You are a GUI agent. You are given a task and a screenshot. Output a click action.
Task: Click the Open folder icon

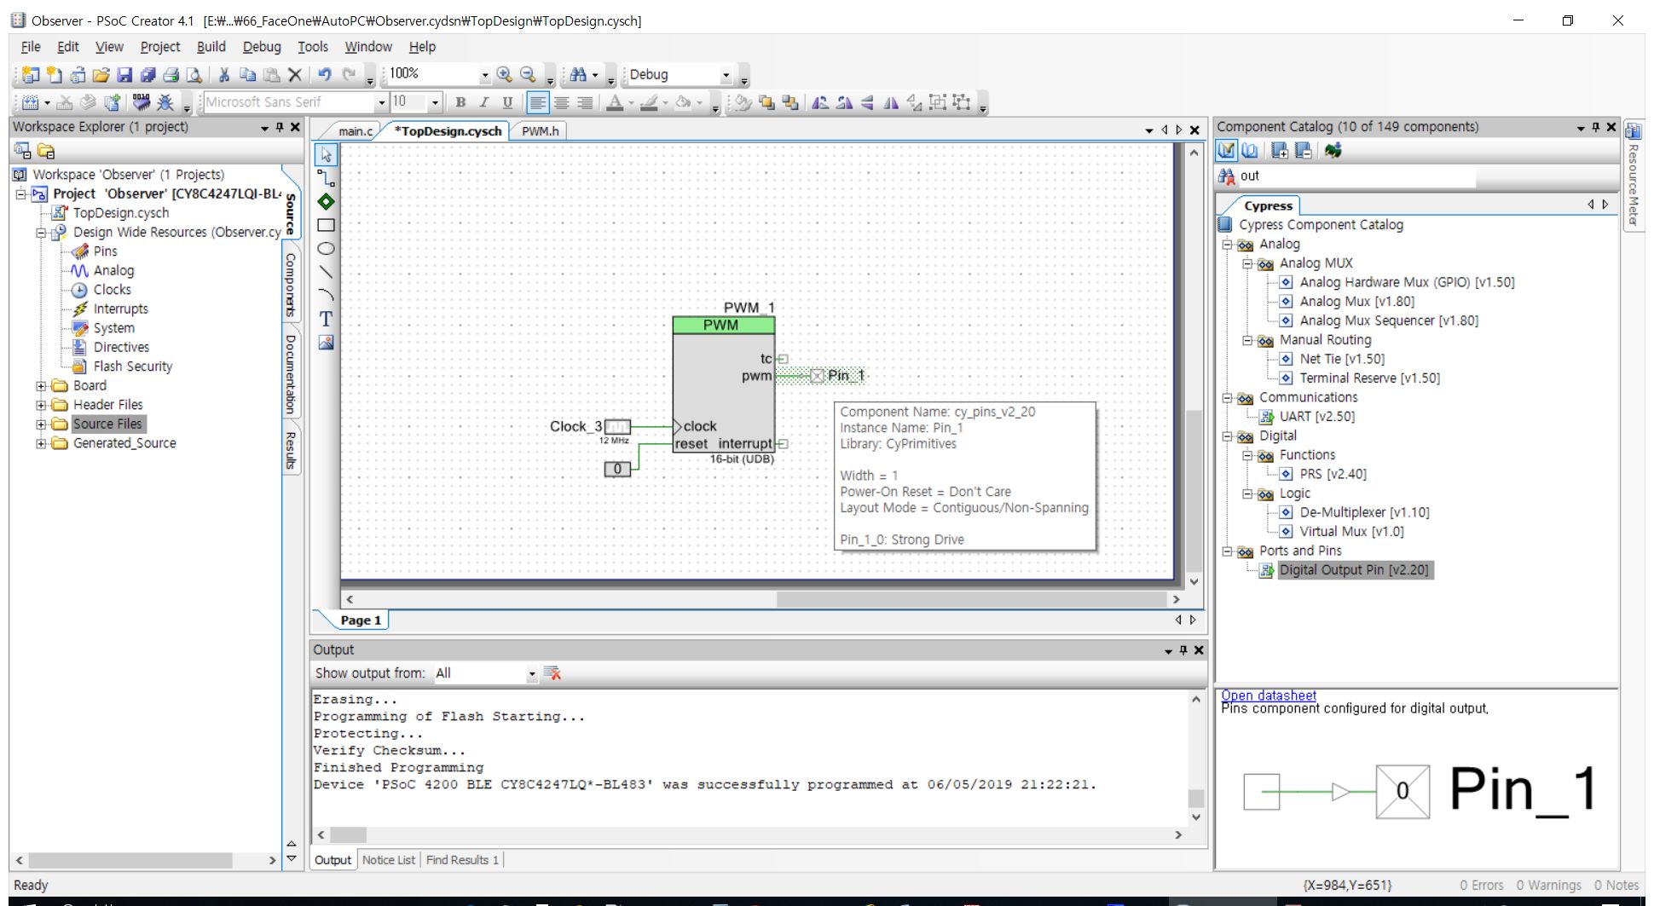[101, 75]
